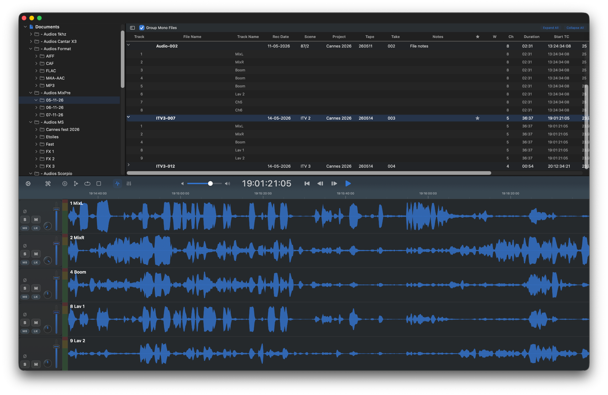Toggle the waveform view icon
Screen dimensions: 608x395
[x=118, y=184]
